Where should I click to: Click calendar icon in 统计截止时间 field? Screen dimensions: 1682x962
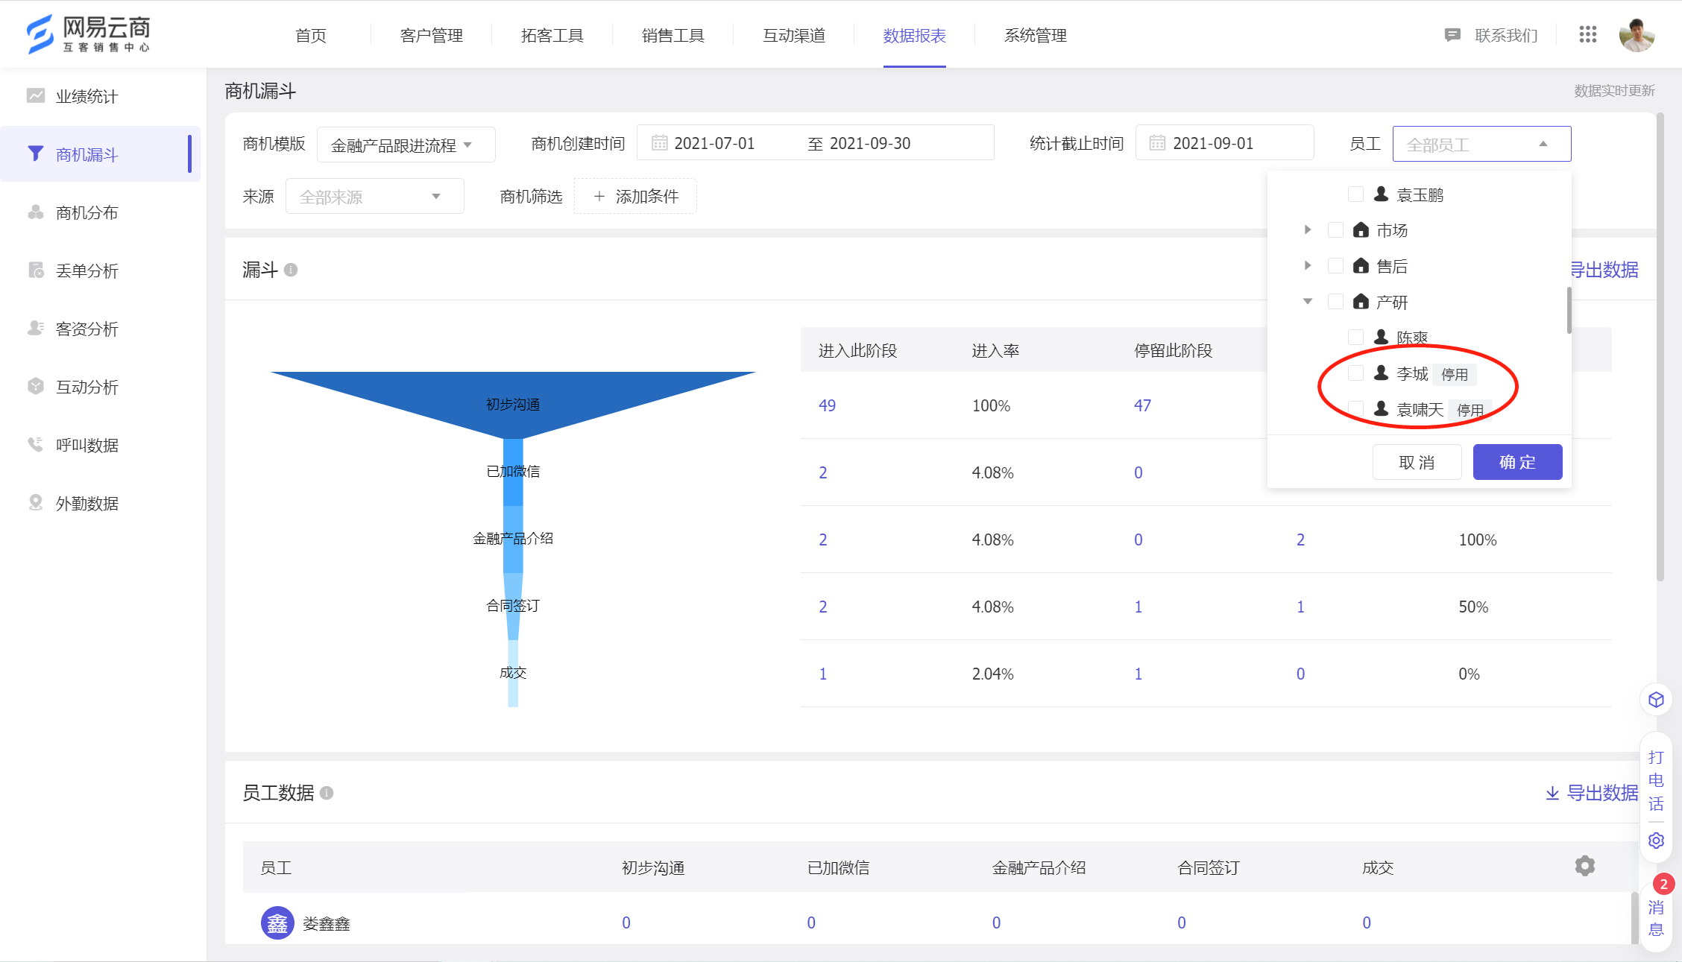(1157, 142)
